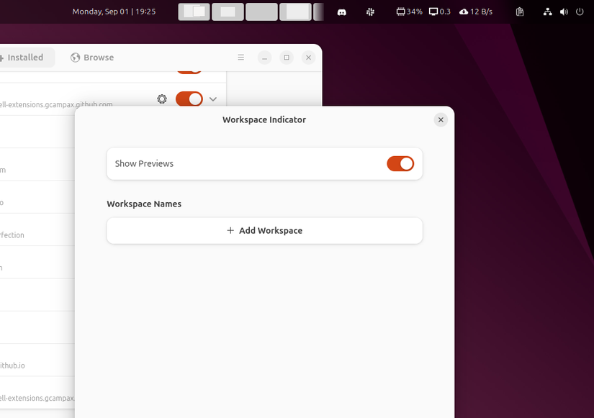
Task: Select the first workspace preview in the top bar
Action: click(194, 12)
